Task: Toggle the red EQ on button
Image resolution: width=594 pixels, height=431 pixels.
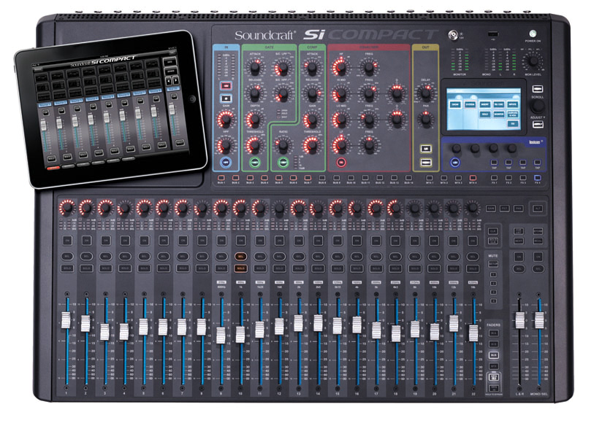Action: pos(340,163)
